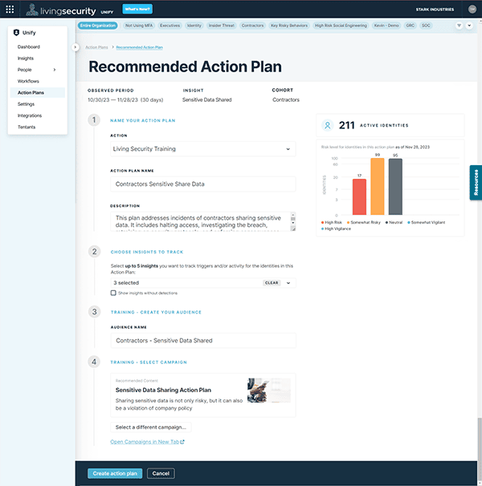The image size is (482, 486).
Task: Open the app launcher grid icon
Action: [x=10, y=10]
